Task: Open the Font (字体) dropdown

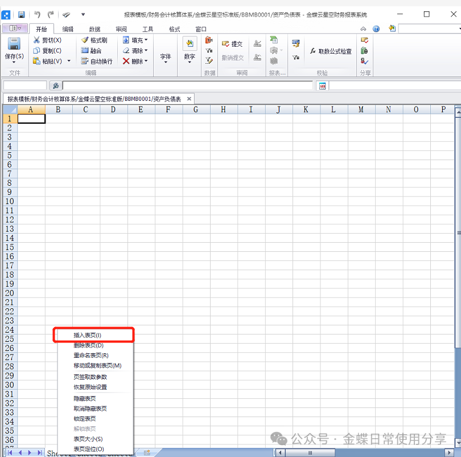Action: point(166,57)
